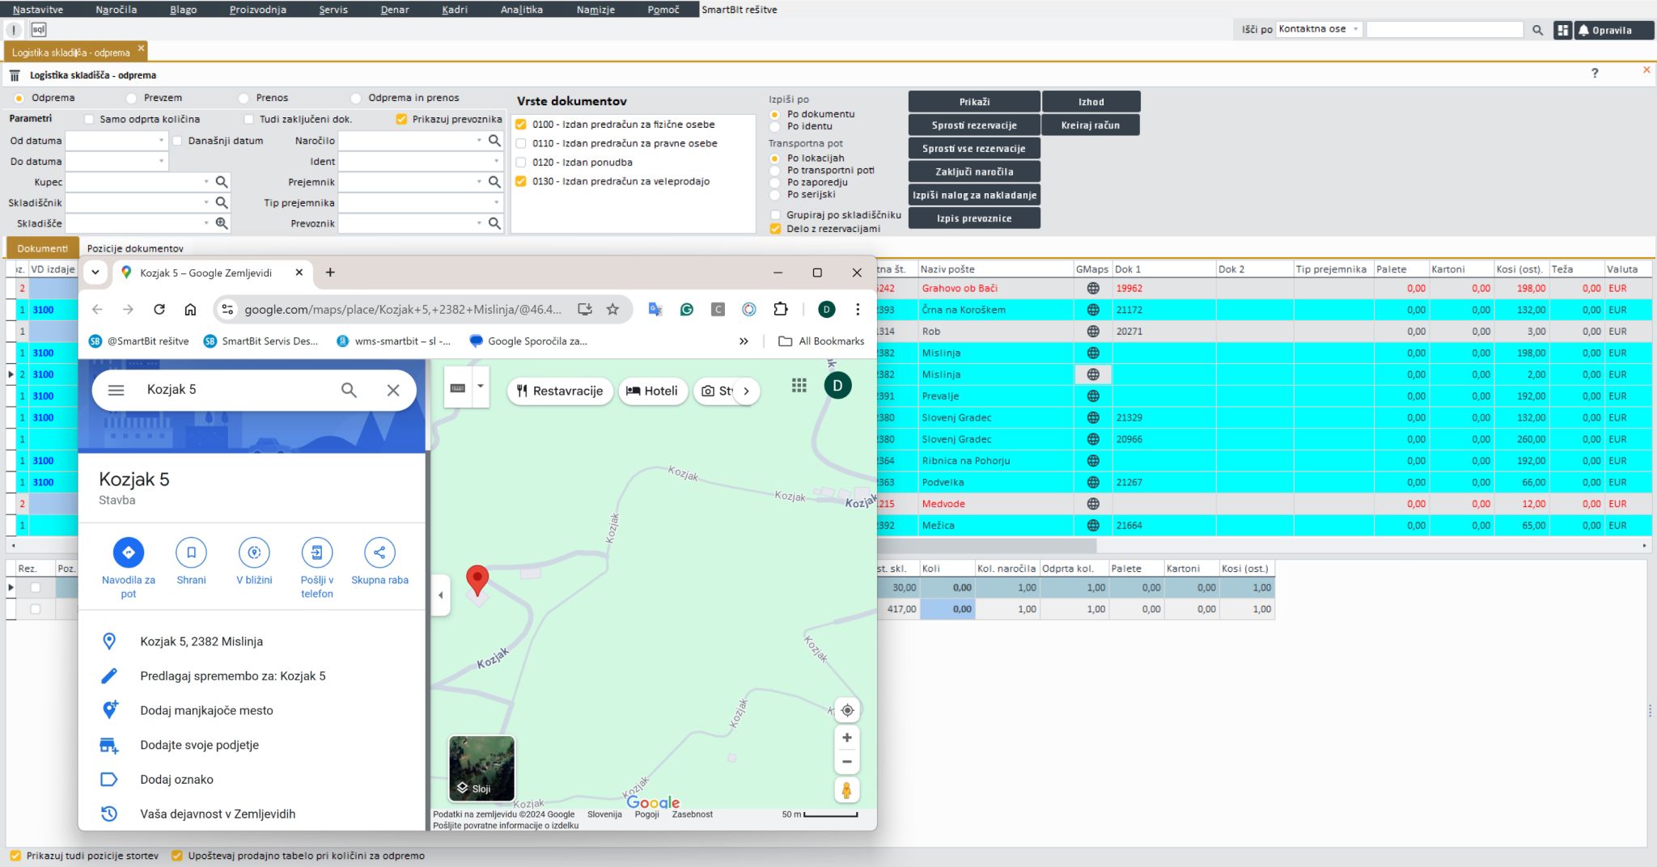1657x867 pixels.
Task: Zoom in using the map plus control
Action: point(847,737)
